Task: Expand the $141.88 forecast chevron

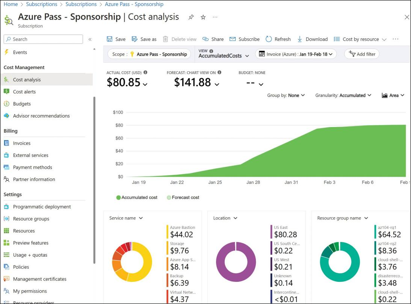Action: (217, 85)
